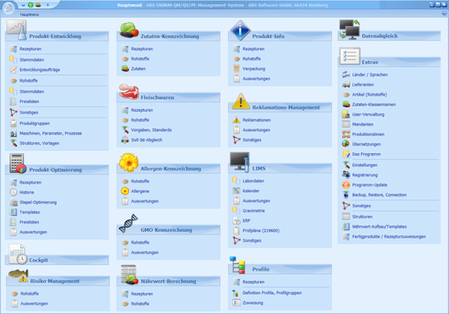Click the Produkt-Optimierung calculator icon
This screenshot has width=449, height=314.
tap(18, 163)
